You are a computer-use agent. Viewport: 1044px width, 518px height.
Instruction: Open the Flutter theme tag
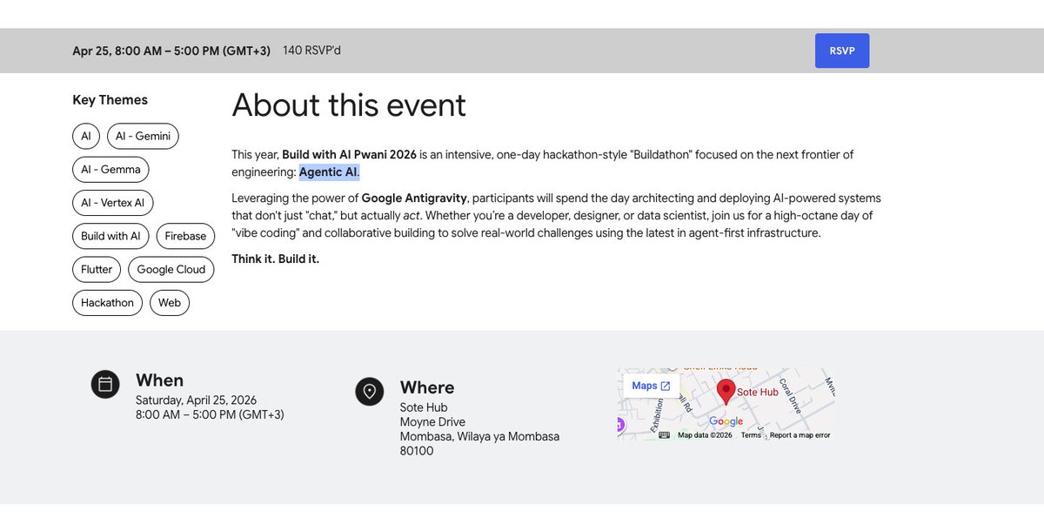click(x=96, y=269)
